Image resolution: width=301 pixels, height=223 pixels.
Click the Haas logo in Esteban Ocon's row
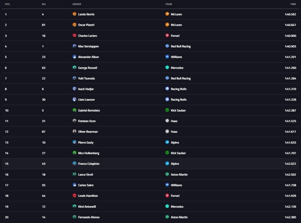click(167, 120)
